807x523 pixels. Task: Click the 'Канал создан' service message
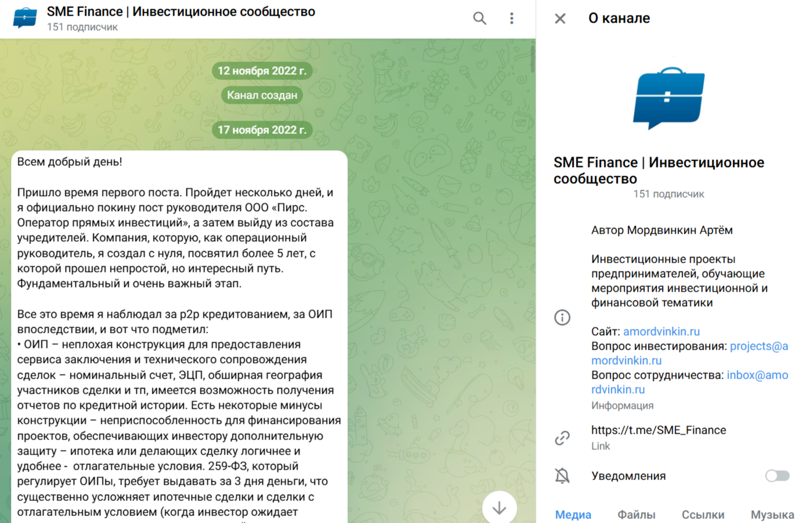click(262, 95)
